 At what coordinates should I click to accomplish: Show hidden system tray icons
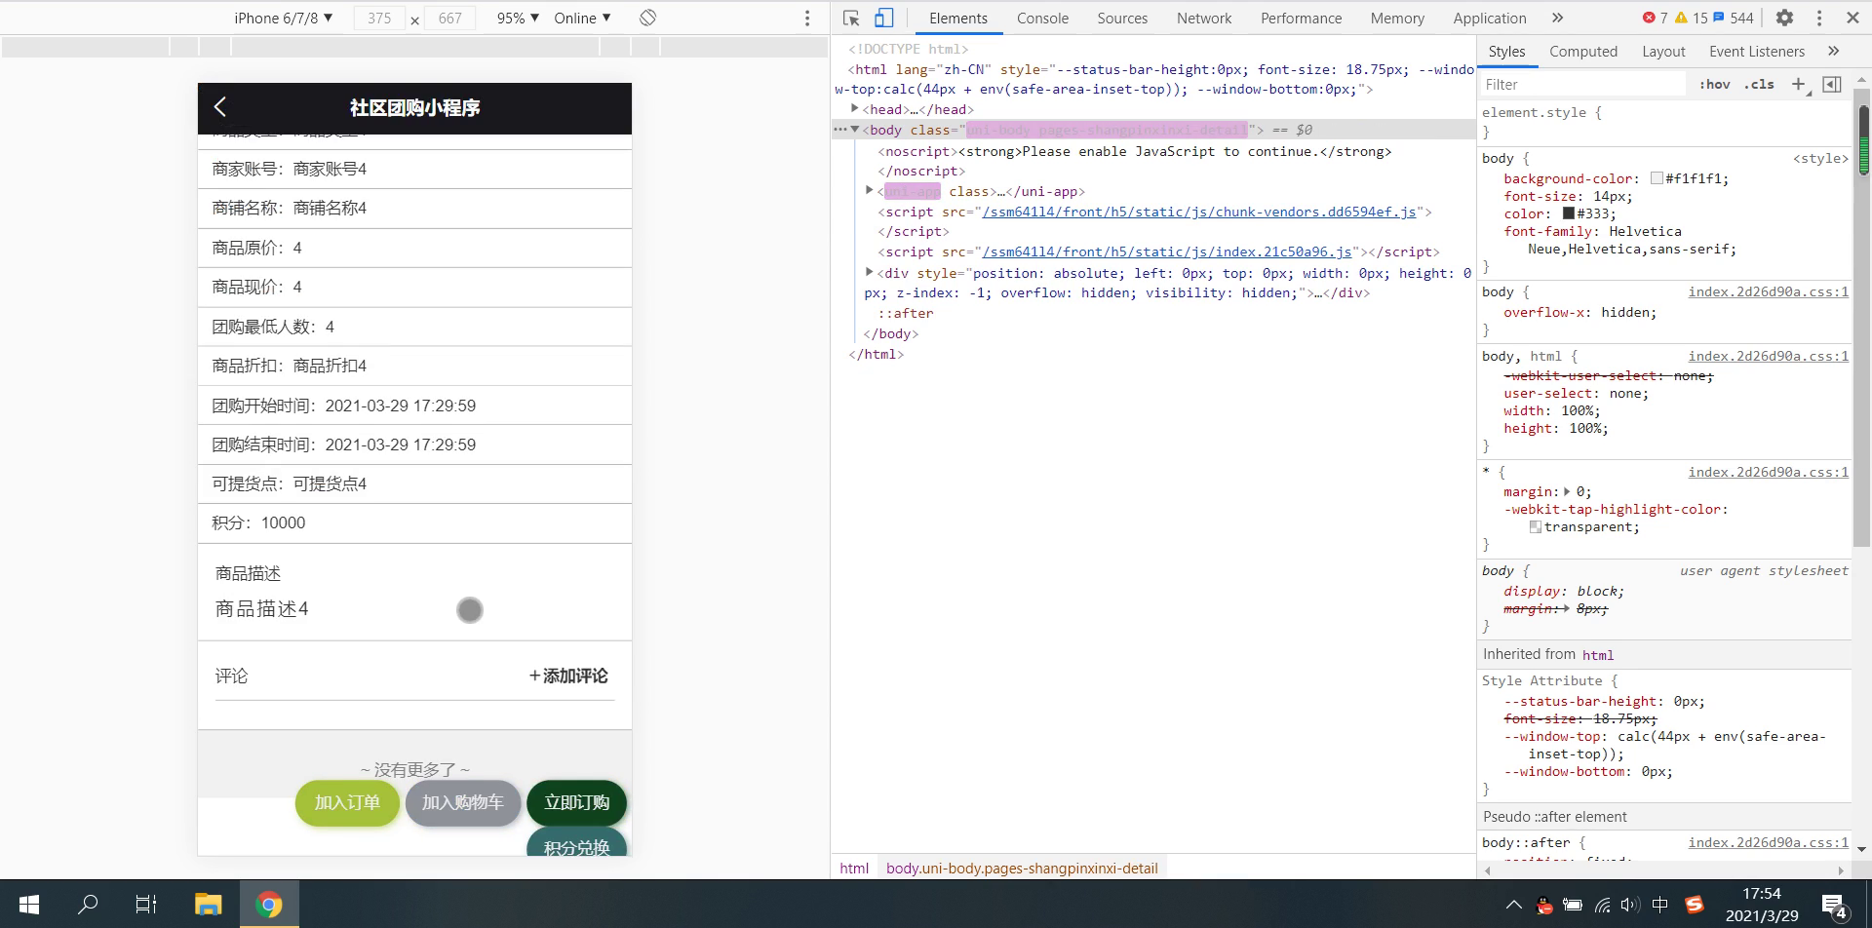point(1513,905)
